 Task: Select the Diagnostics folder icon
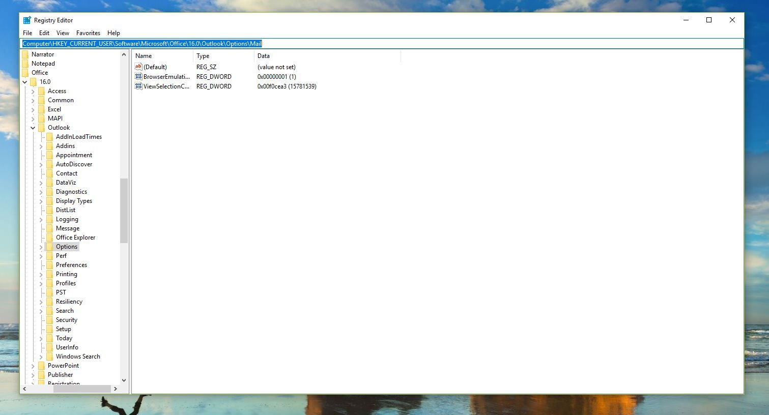pyautogui.click(x=49, y=192)
